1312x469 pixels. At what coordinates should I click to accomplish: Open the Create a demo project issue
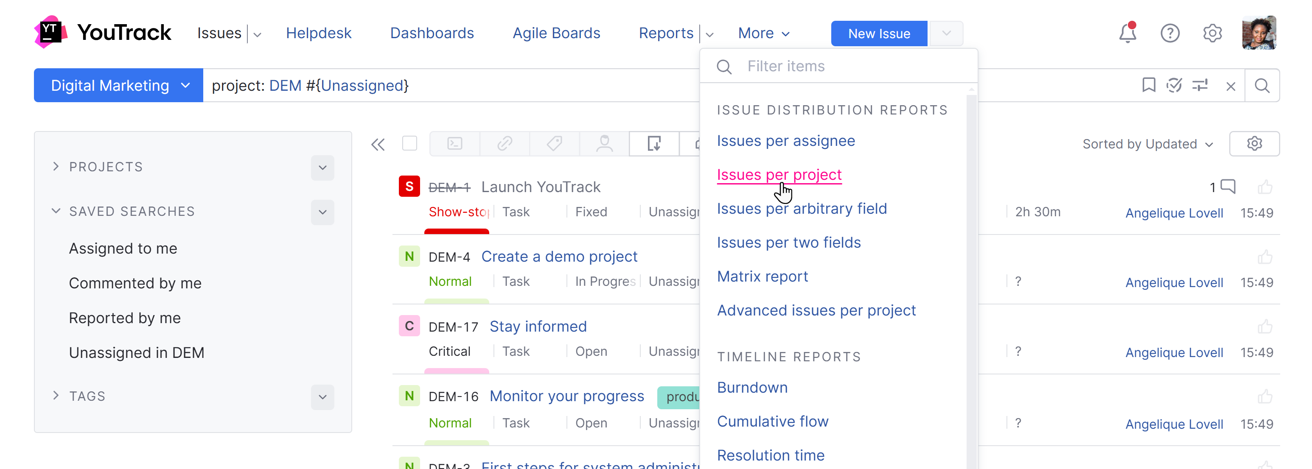[559, 257]
